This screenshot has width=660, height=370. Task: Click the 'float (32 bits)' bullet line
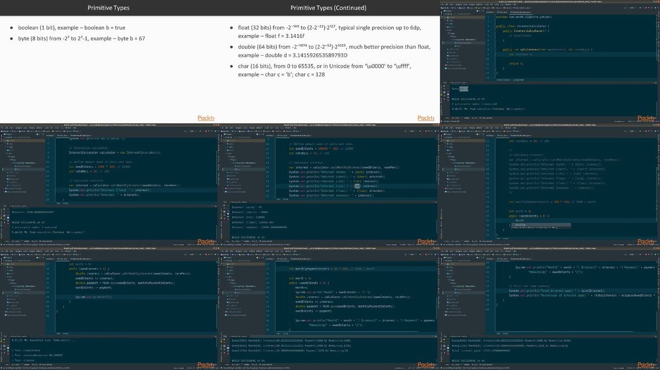tap(330, 32)
